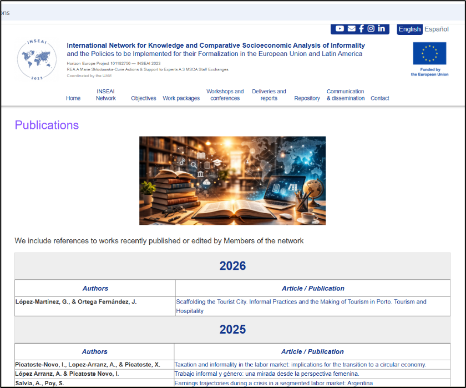
Task: Open the Facebook page icon
Action: coord(361,29)
